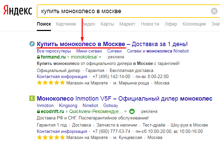Click 'Официальный дилер' text in formand result

58,70
